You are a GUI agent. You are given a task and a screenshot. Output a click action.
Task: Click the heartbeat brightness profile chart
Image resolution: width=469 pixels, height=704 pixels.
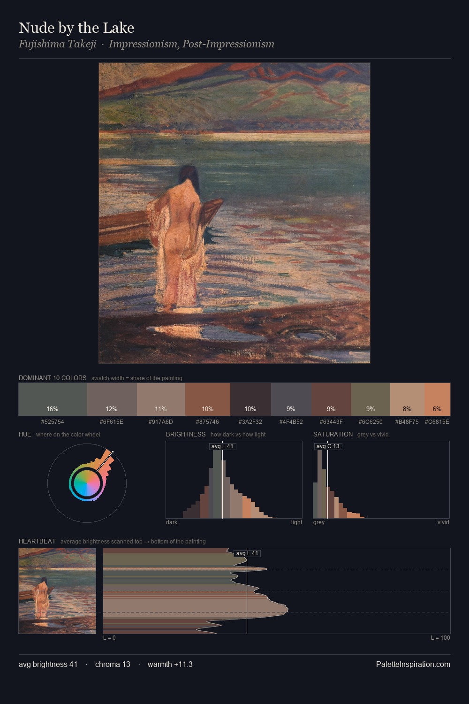click(x=277, y=591)
